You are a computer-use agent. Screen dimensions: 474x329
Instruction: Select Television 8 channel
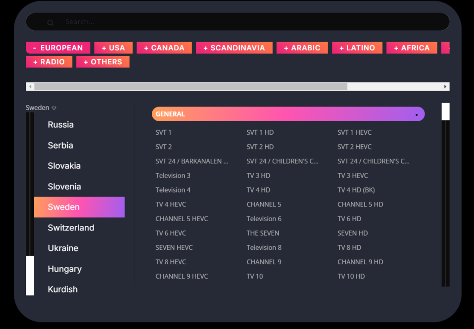[x=264, y=248]
